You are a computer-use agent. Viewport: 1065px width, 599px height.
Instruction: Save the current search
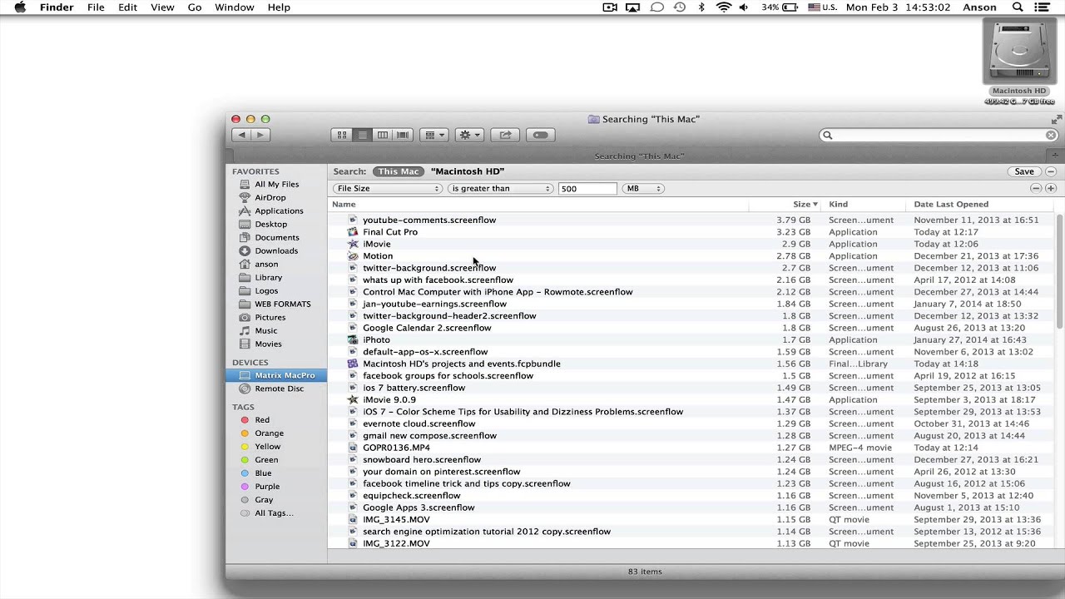(x=1023, y=171)
